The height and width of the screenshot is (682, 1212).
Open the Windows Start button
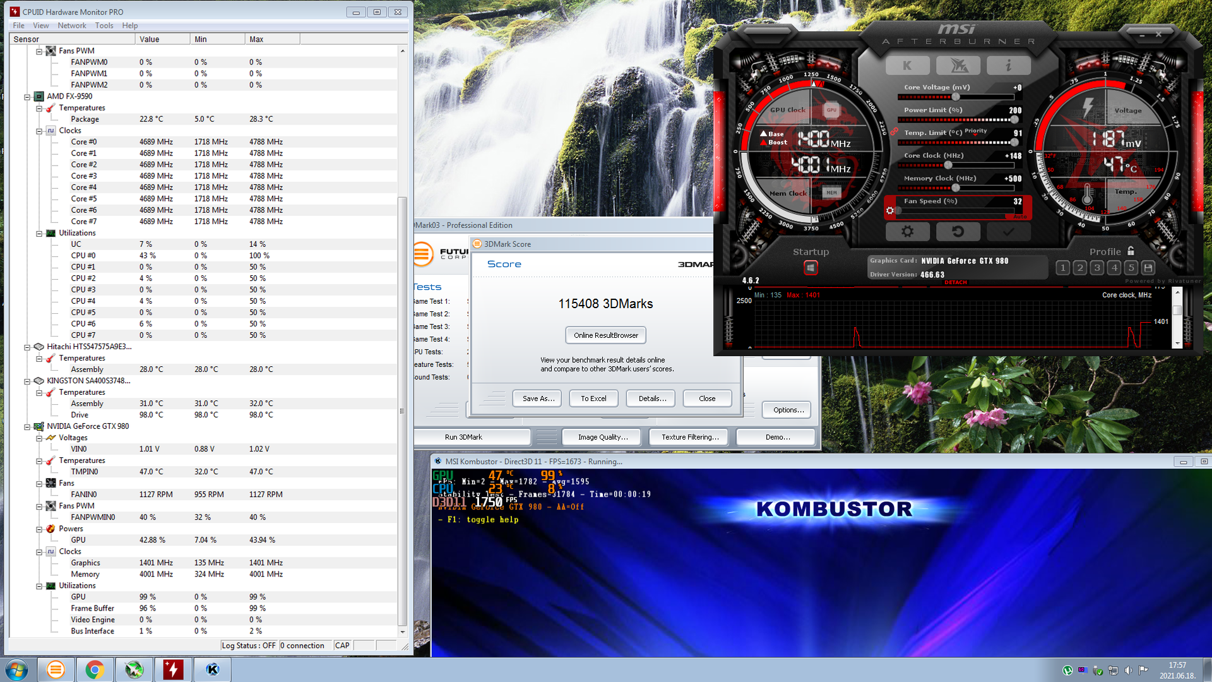(x=16, y=669)
